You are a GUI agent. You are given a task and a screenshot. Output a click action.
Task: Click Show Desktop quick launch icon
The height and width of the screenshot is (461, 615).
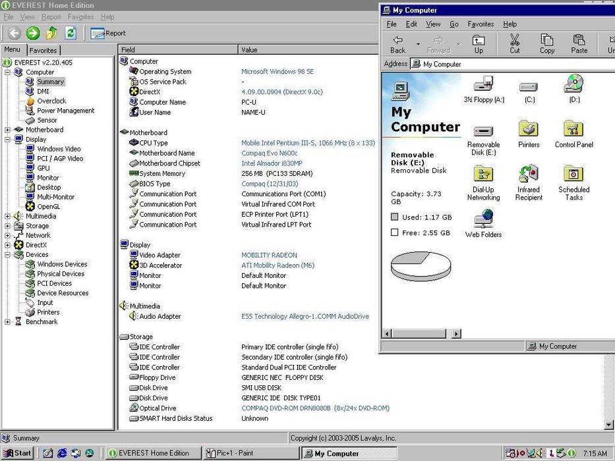click(x=48, y=453)
